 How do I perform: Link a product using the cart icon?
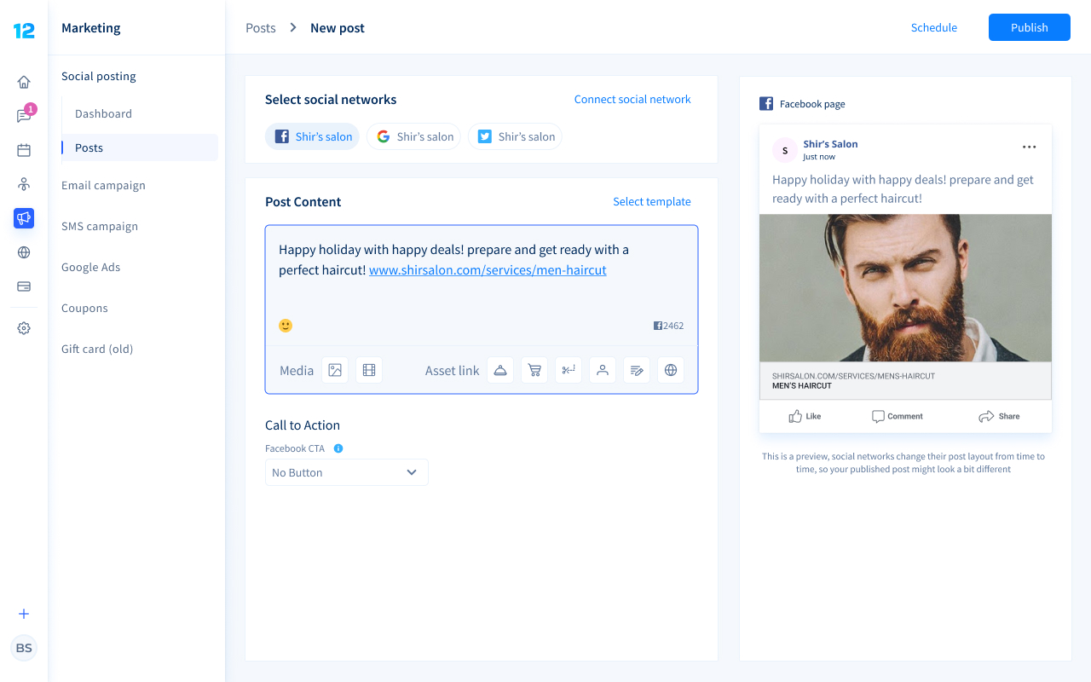(x=534, y=370)
